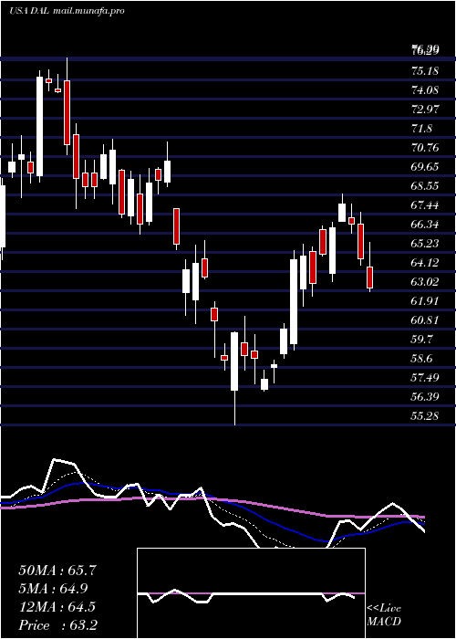Click the 70.76 price axis label
This screenshot has width=456, height=639.
point(425,148)
